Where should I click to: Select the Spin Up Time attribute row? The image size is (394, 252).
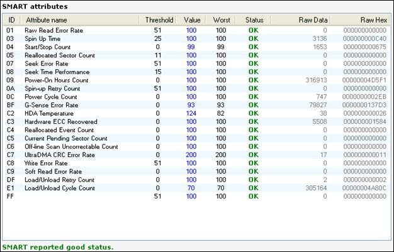click(43, 38)
